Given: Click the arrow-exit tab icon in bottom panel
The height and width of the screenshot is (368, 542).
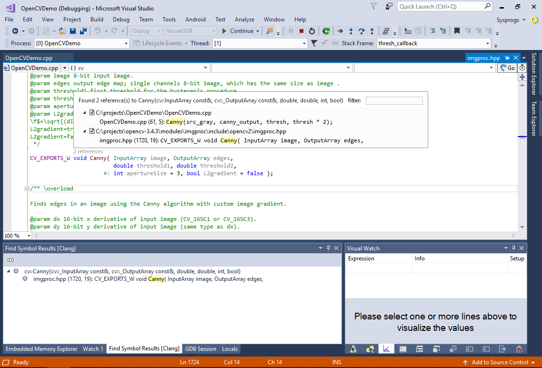Looking at the screenshot, I should tap(502, 349).
